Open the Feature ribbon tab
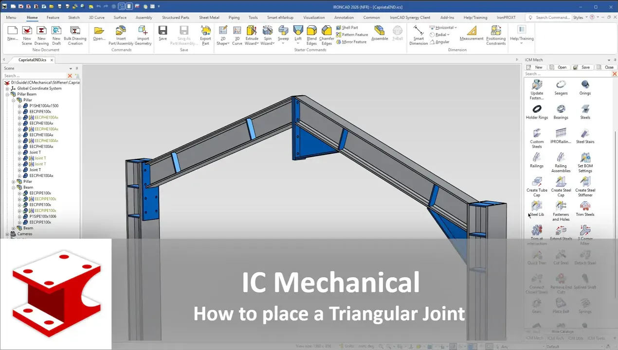The height and width of the screenshot is (350, 618). pos(53,17)
